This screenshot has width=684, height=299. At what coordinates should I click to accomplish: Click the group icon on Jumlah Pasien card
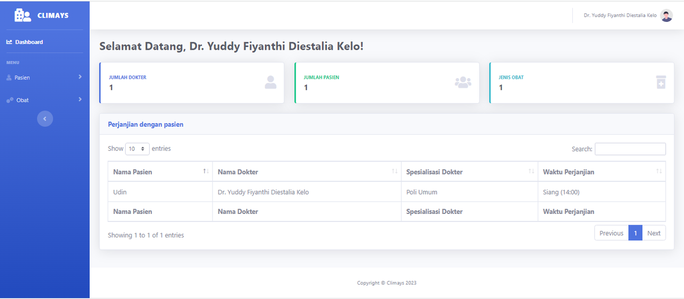(x=463, y=82)
